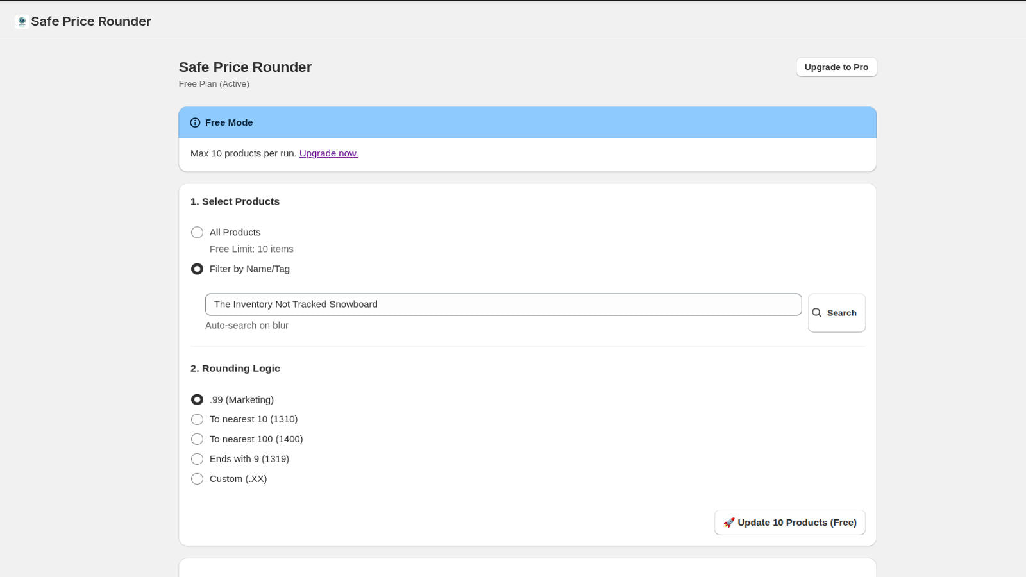
Task: Select To nearest 10 (1310) rounding
Action: click(x=197, y=419)
